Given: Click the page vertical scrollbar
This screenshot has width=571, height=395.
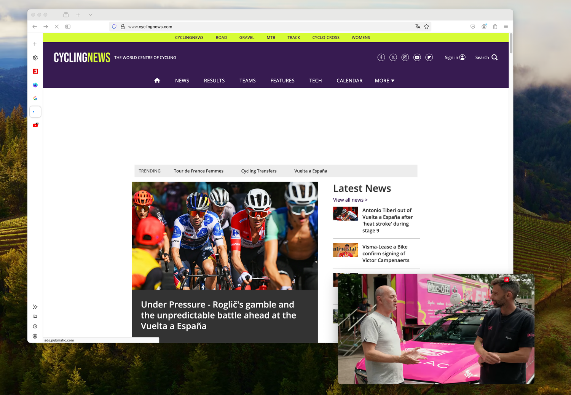Looking at the screenshot, I should click(x=511, y=44).
